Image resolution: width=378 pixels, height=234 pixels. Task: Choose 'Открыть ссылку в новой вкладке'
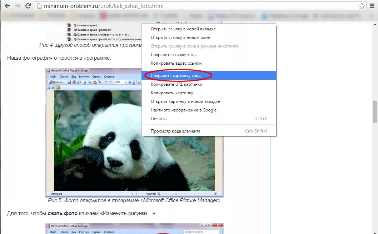tap(209, 29)
